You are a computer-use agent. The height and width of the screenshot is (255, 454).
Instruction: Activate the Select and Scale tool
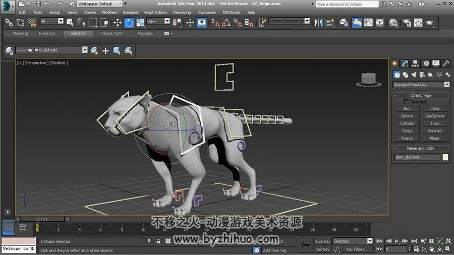click(140, 22)
